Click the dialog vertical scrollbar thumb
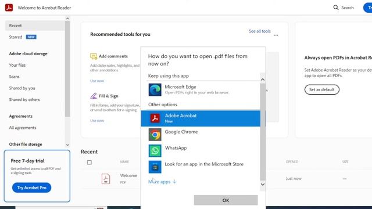 (x=263, y=132)
